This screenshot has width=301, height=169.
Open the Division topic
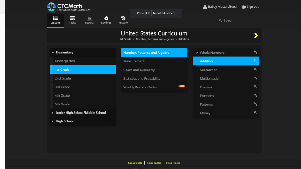[x=226, y=87]
